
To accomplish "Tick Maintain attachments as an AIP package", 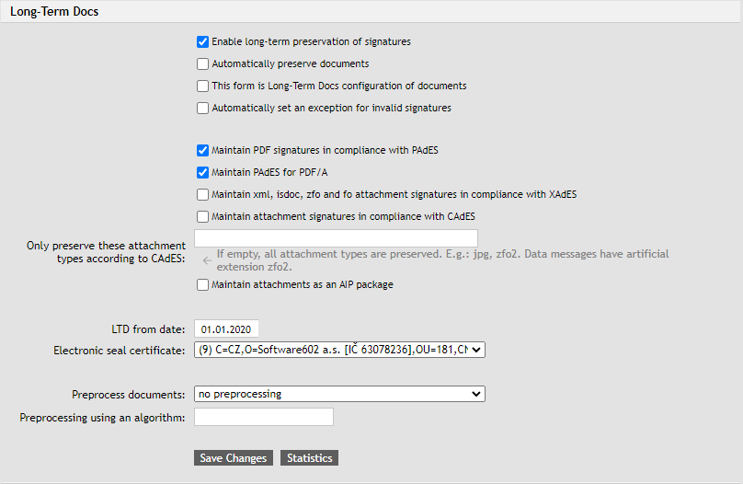I will [x=202, y=285].
